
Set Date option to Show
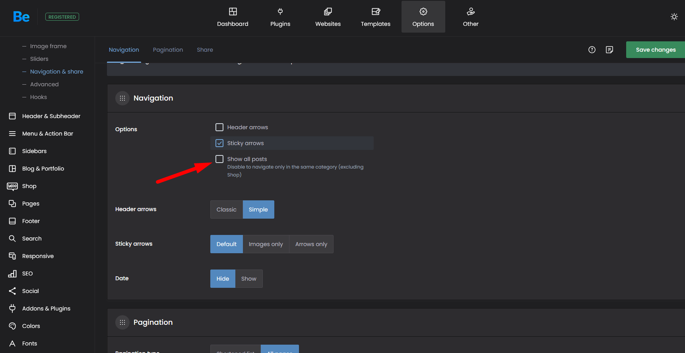[249, 279]
